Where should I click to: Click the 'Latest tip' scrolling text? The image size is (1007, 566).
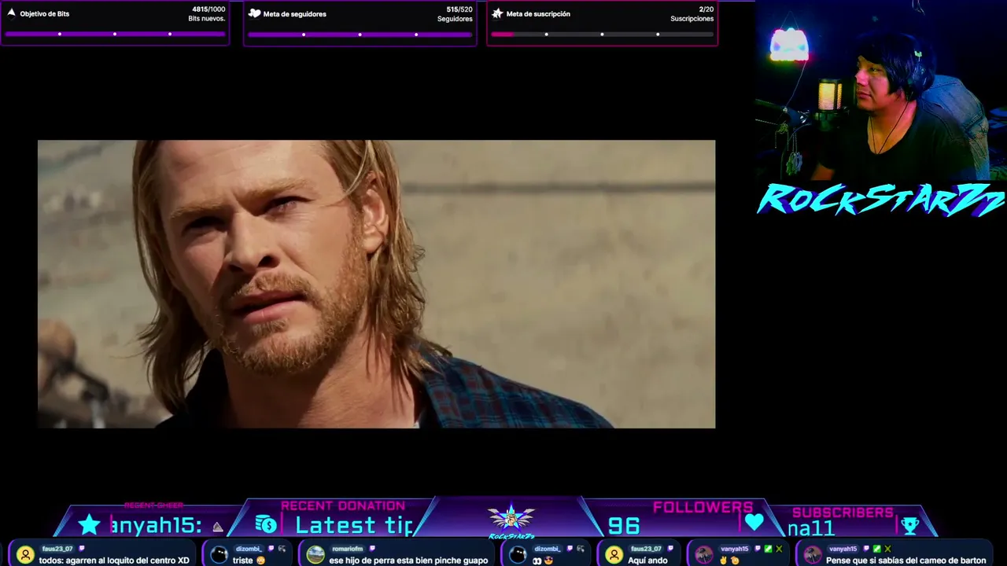pos(354,525)
